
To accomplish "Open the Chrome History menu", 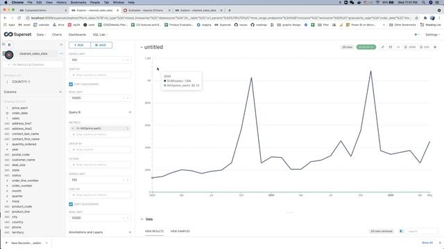I will tap(62, 2).
